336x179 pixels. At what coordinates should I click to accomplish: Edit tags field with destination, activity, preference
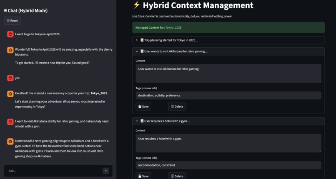(228, 96)
